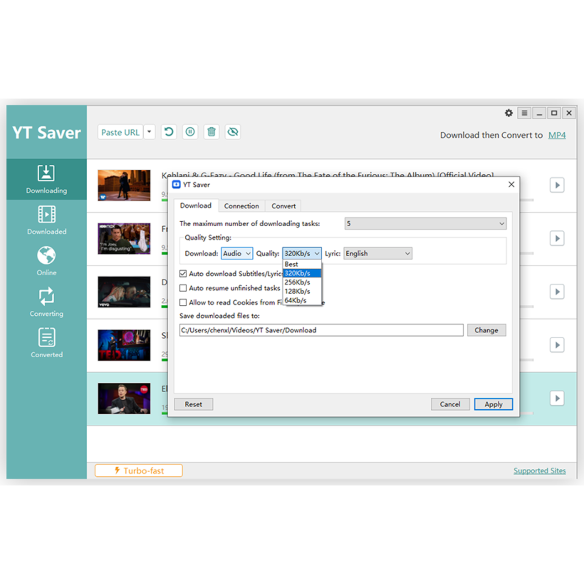This screenshot has width=584, height=584.
Task: Open the Online browser section
Action: click(46, 261)
